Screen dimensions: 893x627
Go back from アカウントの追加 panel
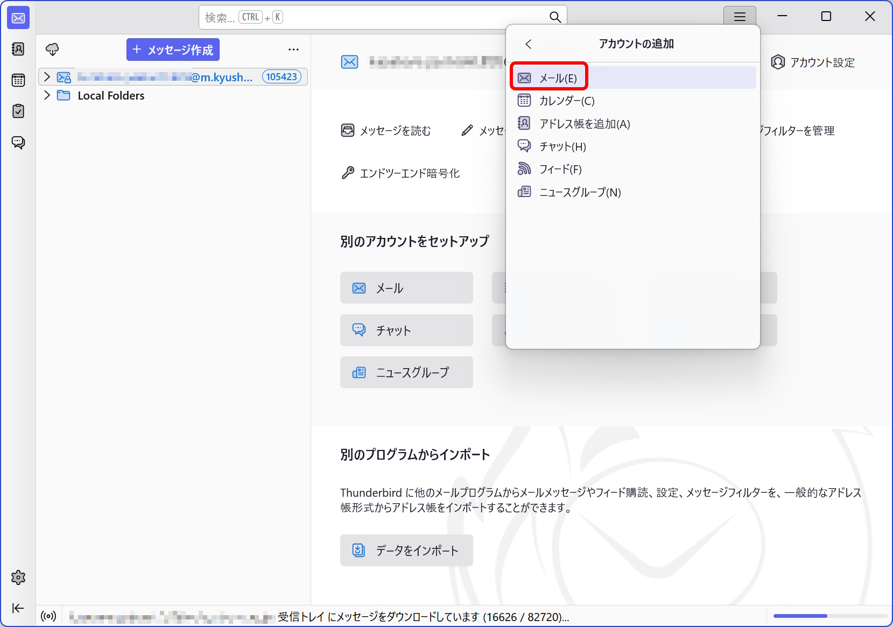point(529,44)
